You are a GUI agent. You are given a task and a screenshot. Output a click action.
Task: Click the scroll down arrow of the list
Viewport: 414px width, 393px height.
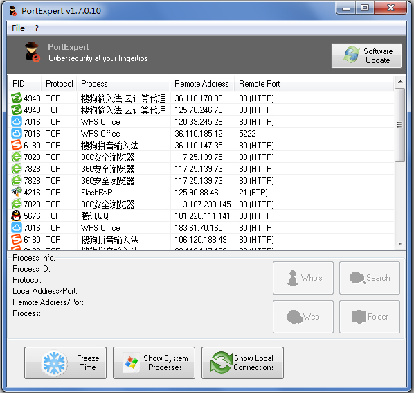coord(400,244)
